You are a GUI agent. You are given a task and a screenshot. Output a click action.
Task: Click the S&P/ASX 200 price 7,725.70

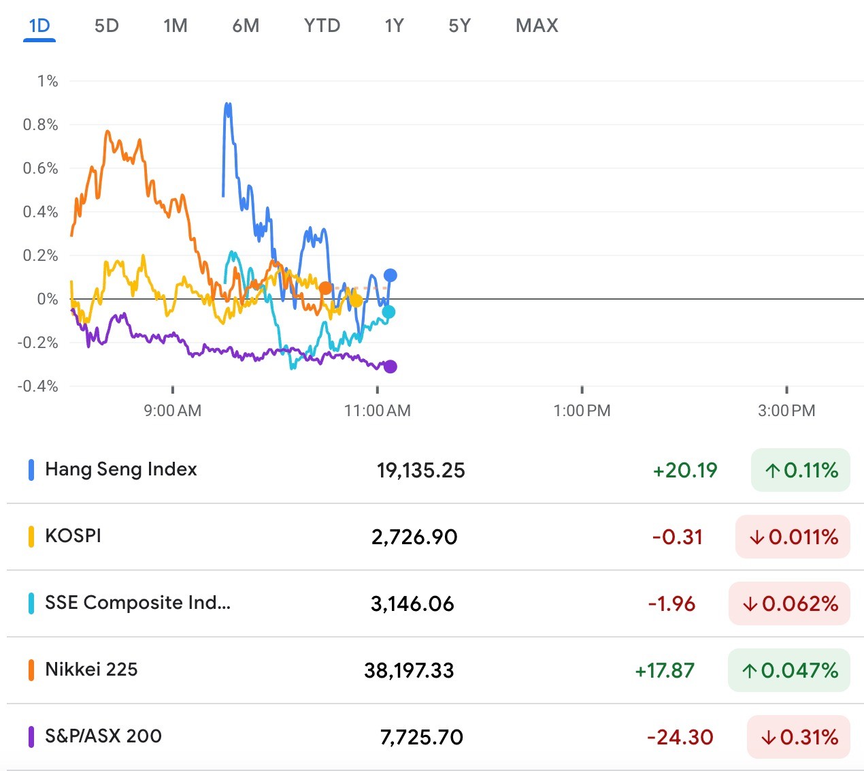coord(422,738)
